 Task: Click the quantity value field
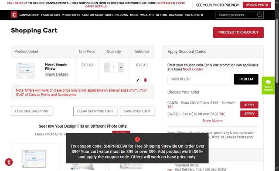[x=114, y=68]
